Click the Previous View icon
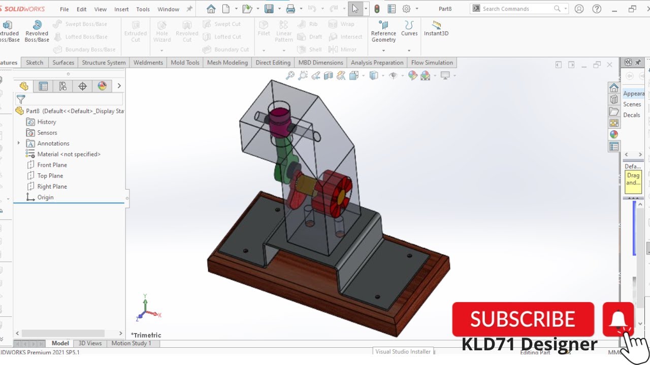Viewport: 650px width, 365px height. coord(316,76)
